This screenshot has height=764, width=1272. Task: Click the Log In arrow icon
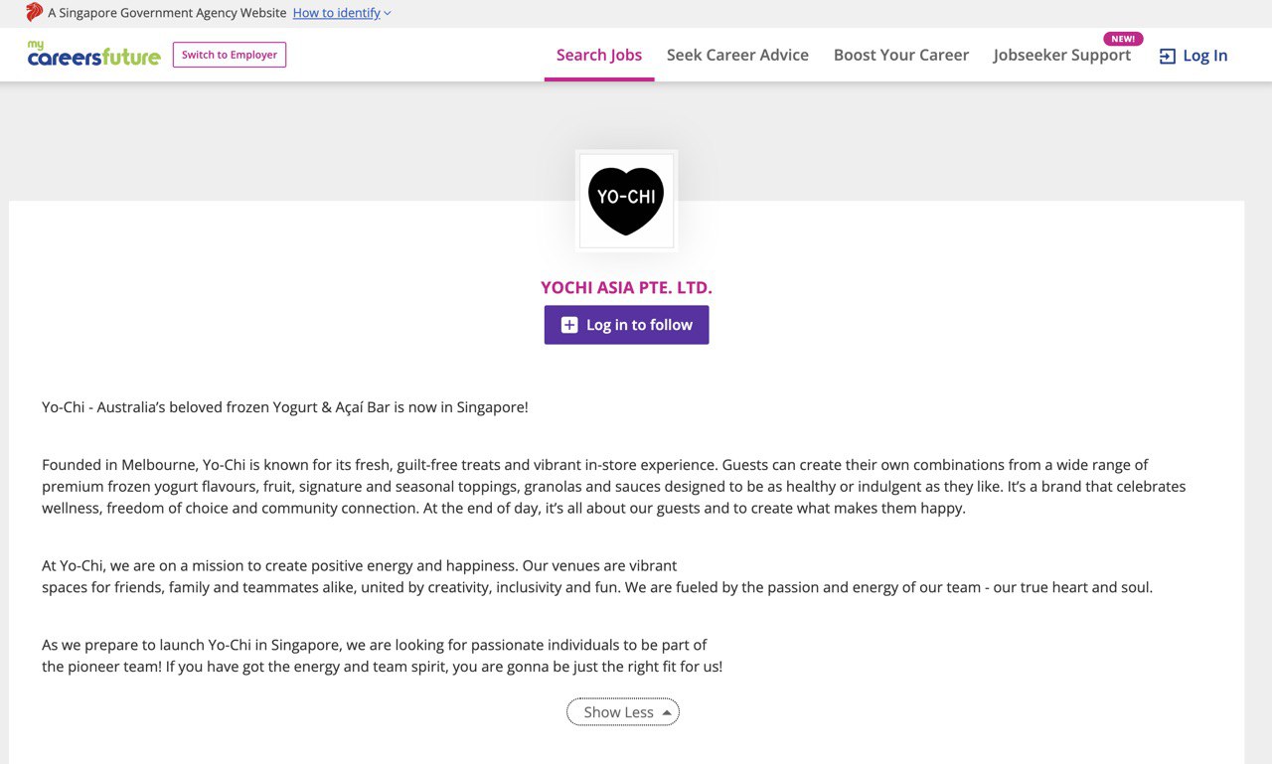point(1168,57)
